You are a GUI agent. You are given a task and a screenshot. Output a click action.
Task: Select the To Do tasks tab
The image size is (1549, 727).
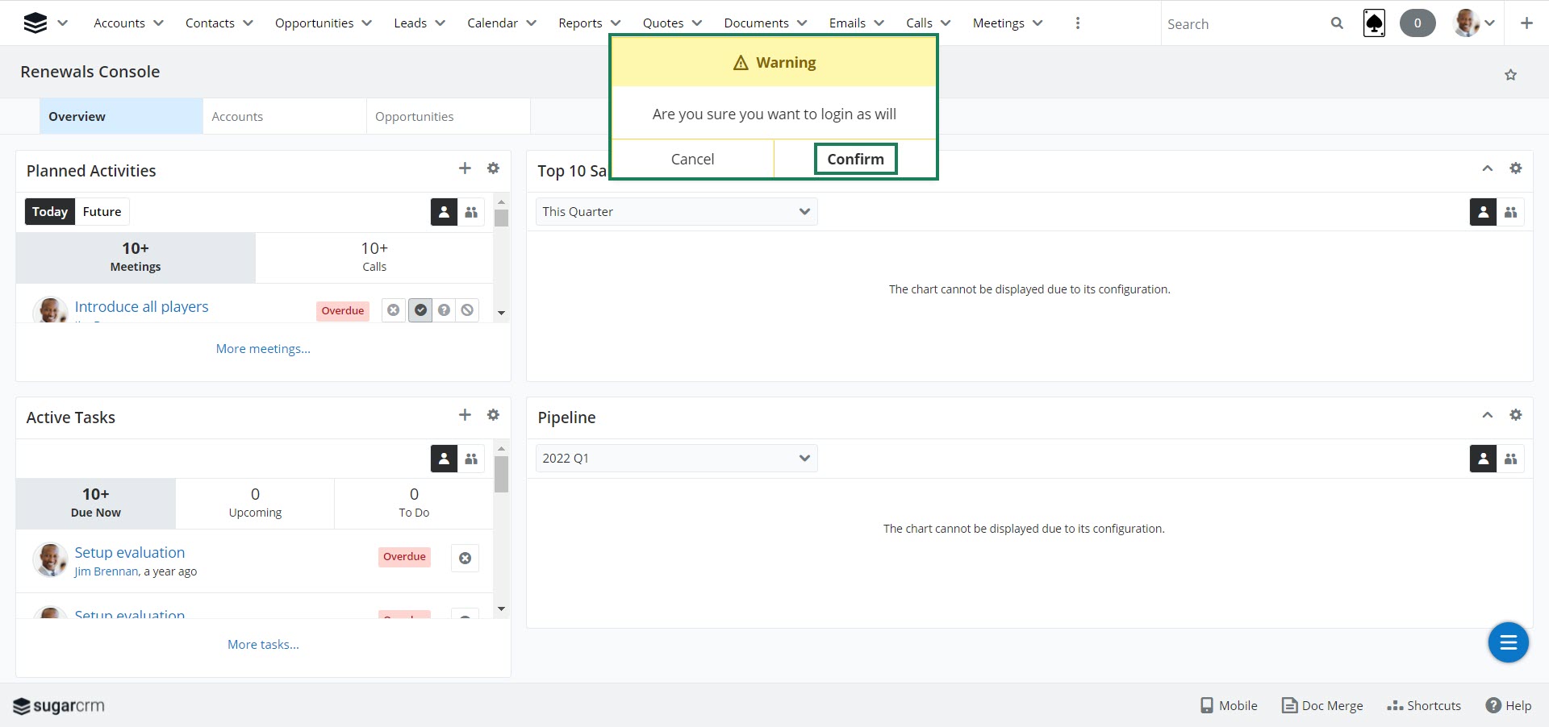point(414,503)
